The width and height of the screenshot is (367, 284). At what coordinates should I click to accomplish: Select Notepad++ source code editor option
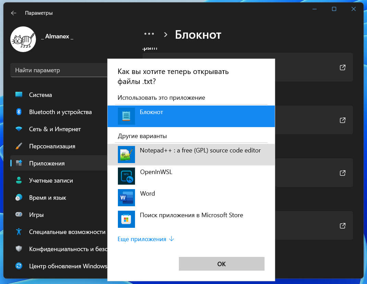click(x=191, y=155)
